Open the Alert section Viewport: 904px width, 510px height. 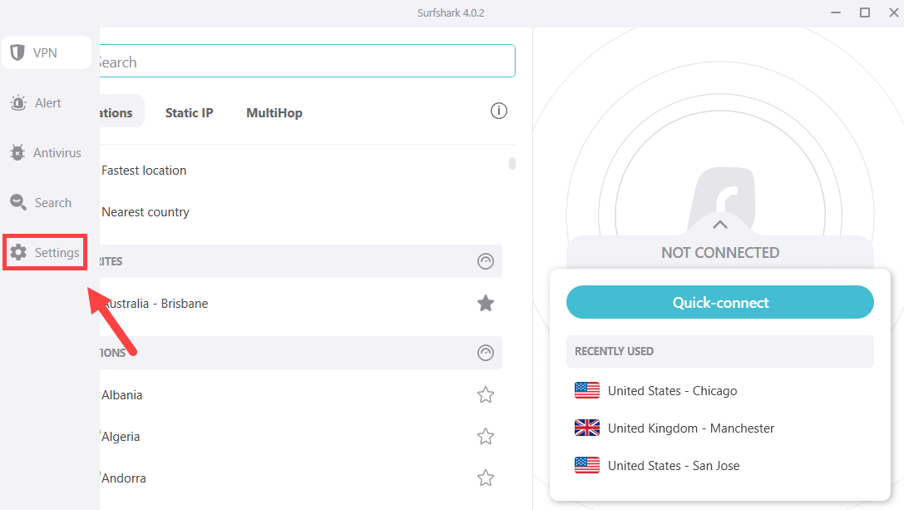36,102
